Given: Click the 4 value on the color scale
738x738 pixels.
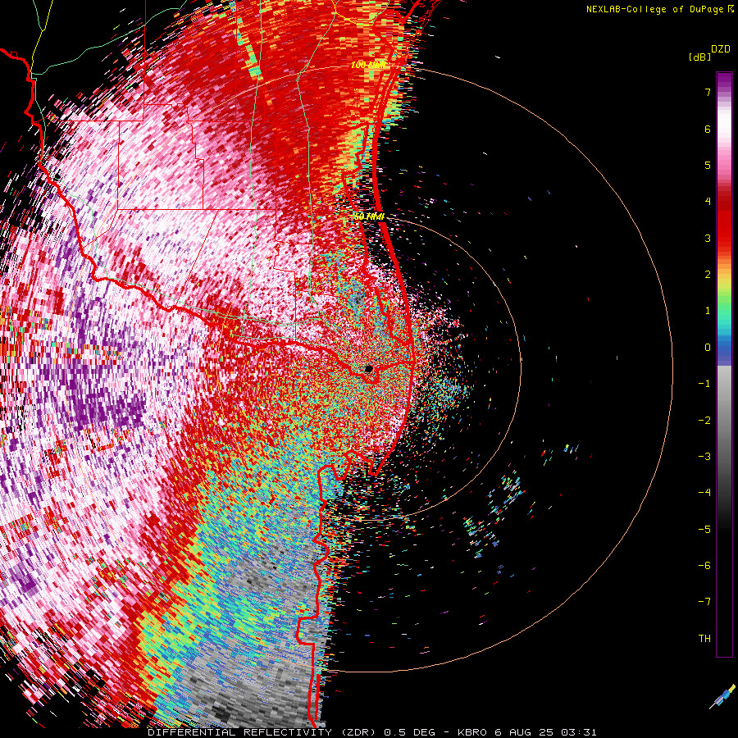Looking at the screenshot, I should point(708,202).
